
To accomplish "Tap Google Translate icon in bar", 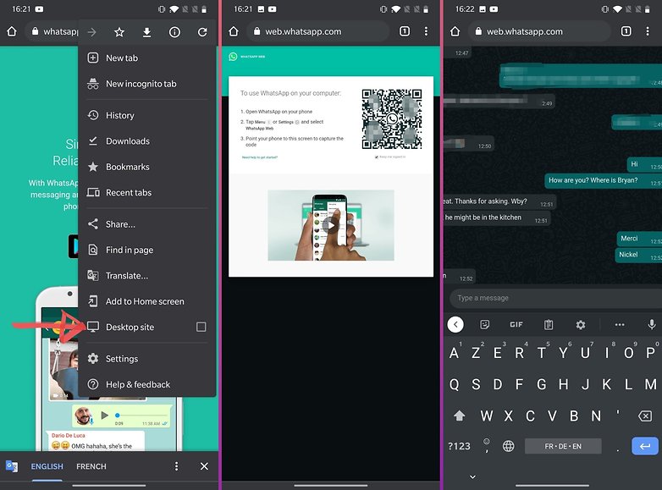I will 12,466.
